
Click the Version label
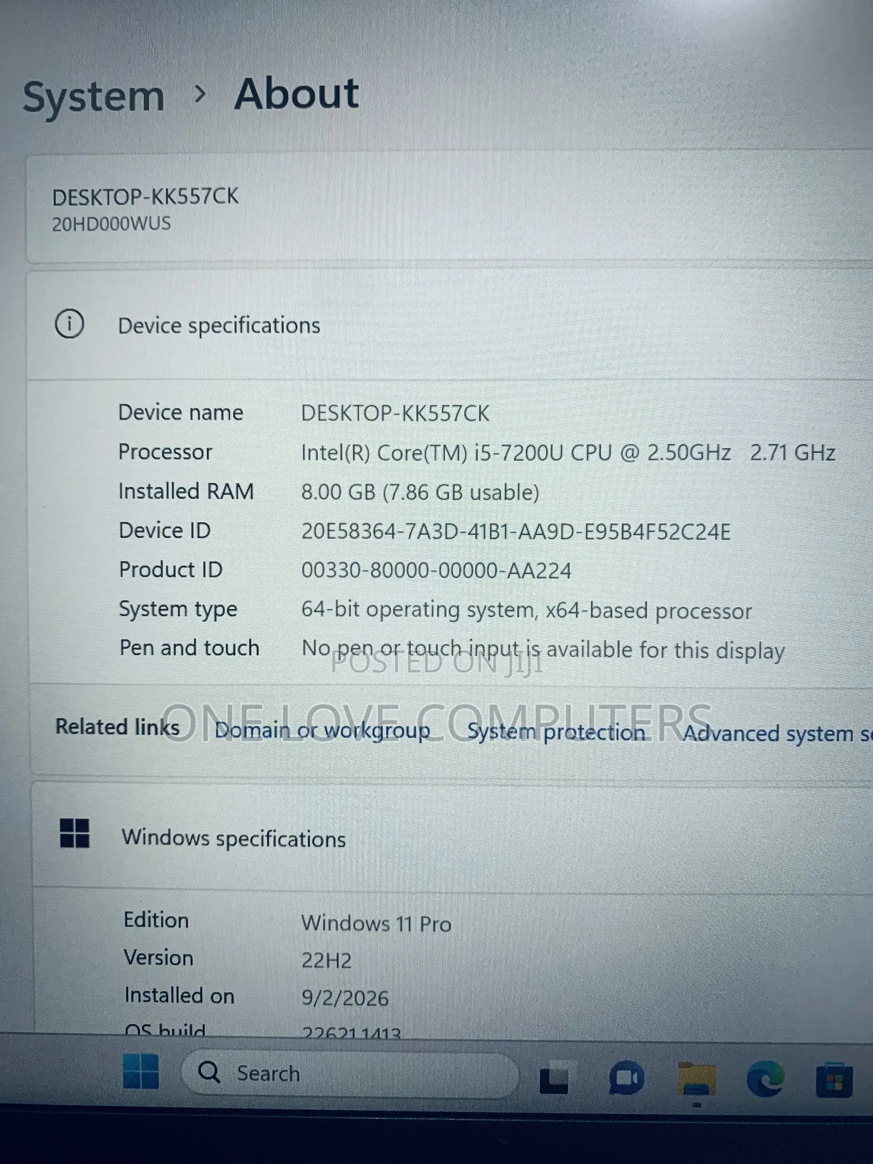point(158,958)
